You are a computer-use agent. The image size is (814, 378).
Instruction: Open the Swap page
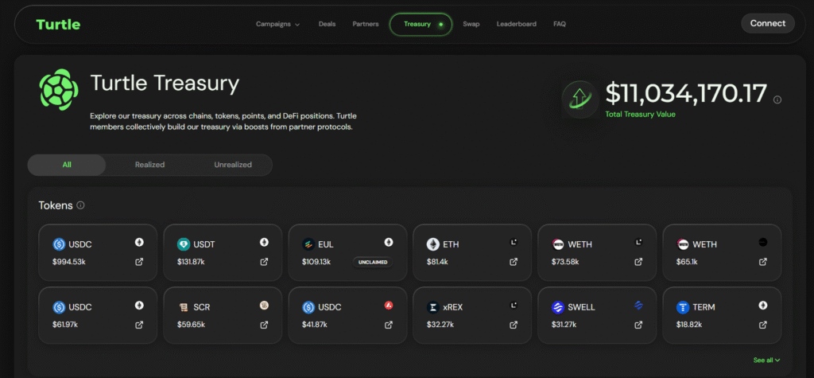click(x=471, y=24)
